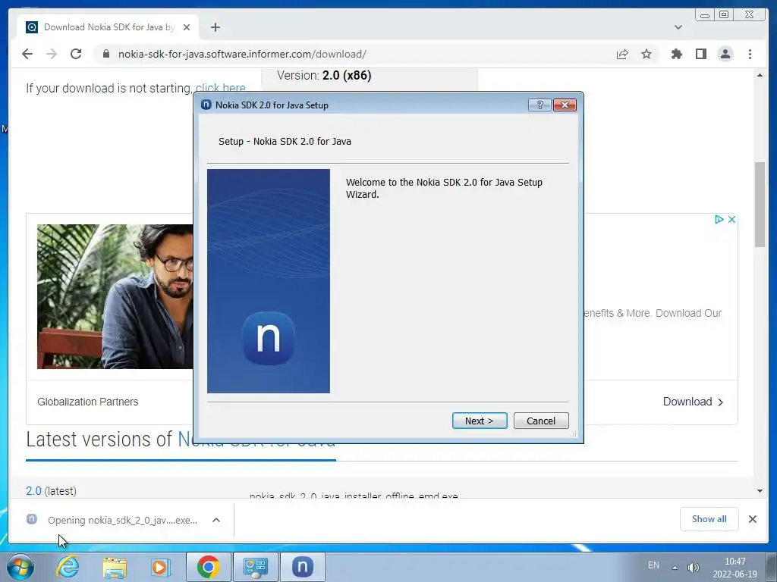Viewport: 777px width, 582px height.
Task: Click the Globalization Partners ad photo
Action: [x=115, y=296]
